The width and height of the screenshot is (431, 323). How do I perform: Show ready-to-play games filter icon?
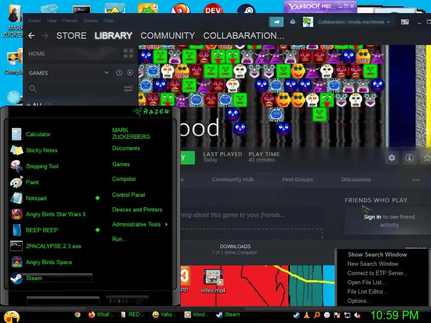[x=130, y=73]
